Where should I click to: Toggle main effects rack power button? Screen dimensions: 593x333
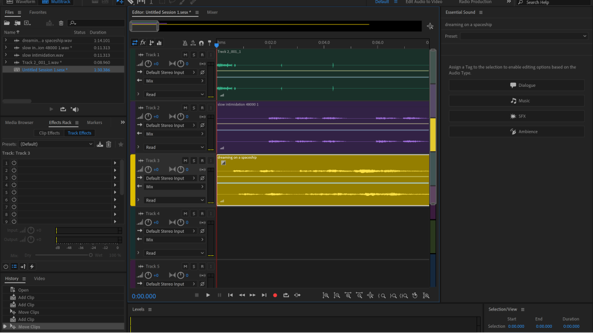pyautogui.click(x=6, y=266)
